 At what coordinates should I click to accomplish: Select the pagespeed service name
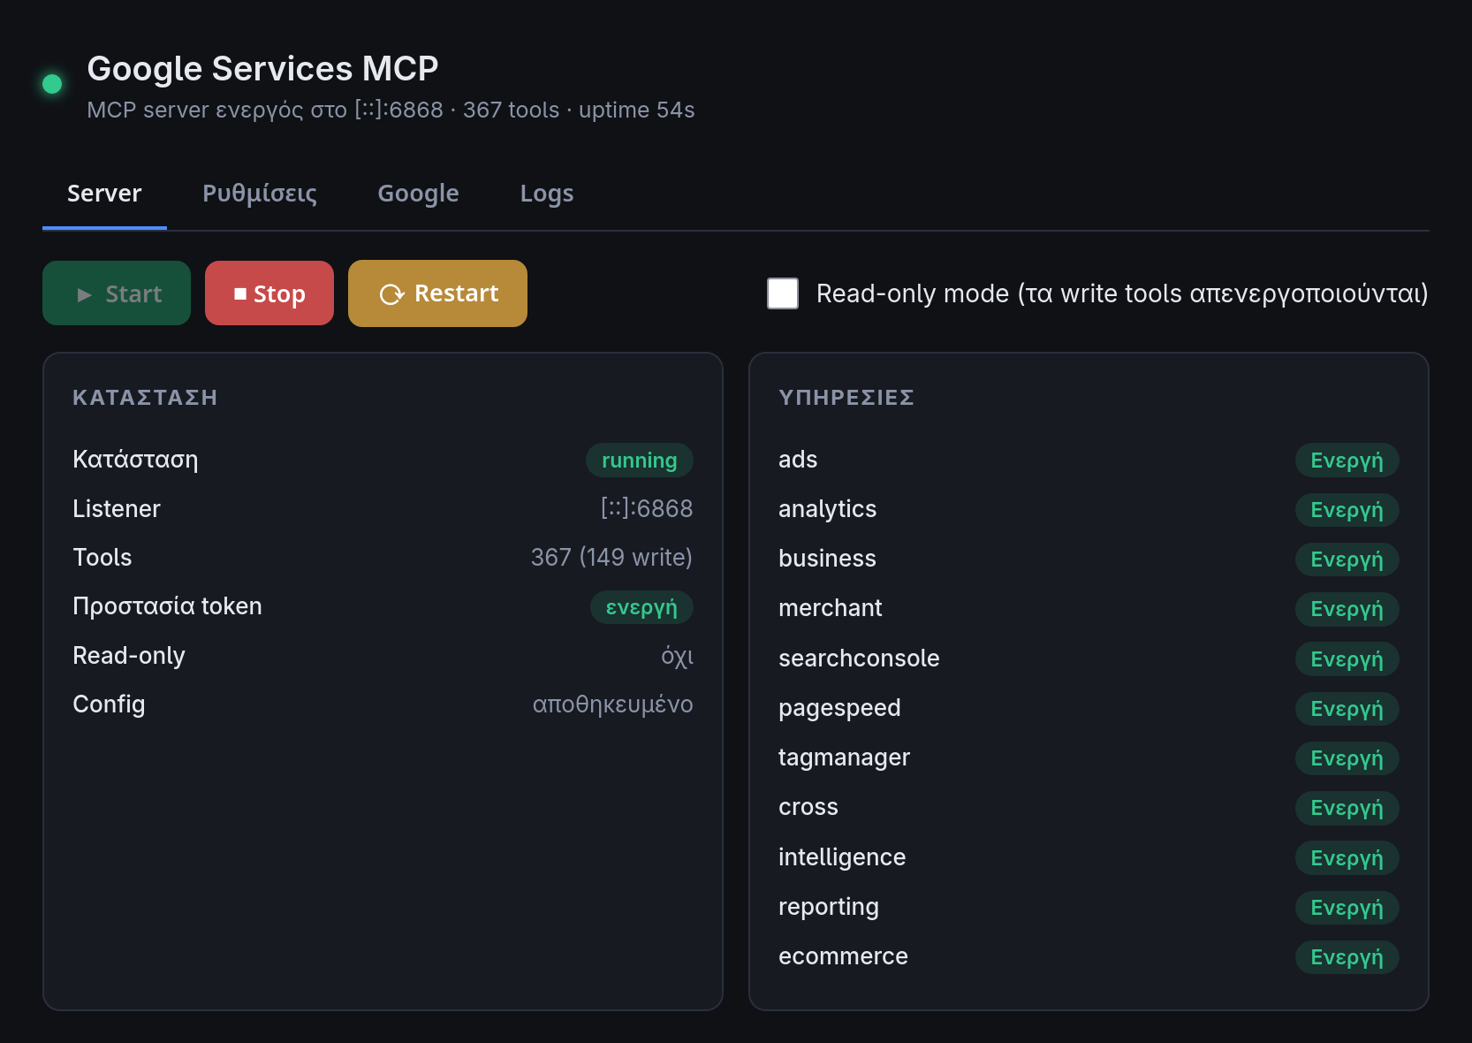tap(839, 708)
